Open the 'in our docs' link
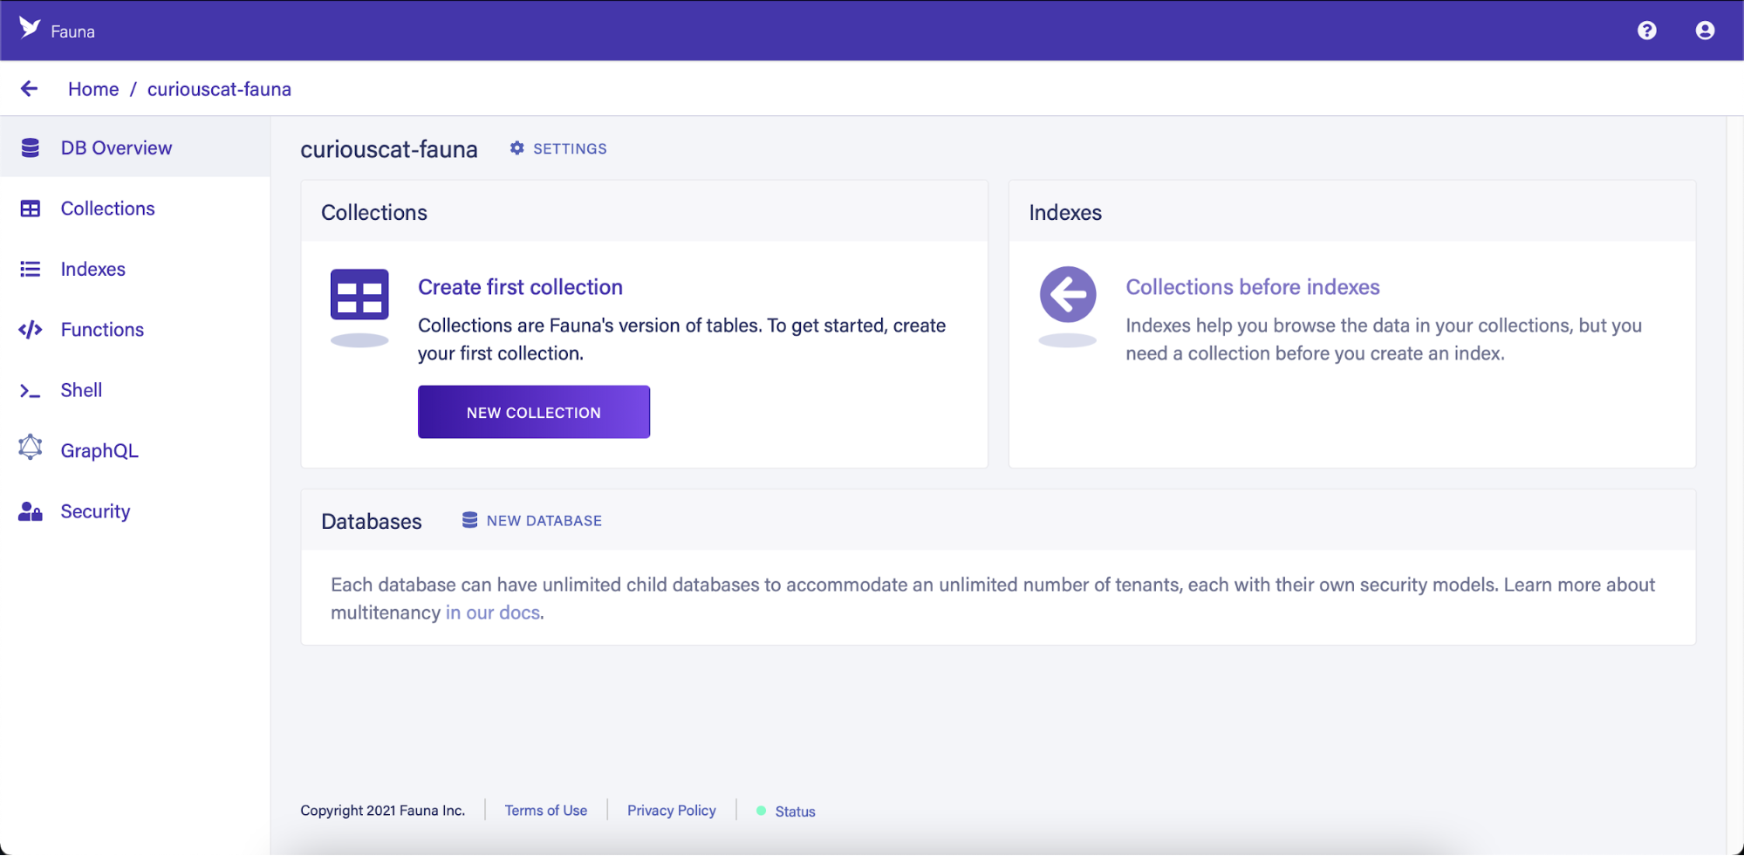The width and height of the screenshot is (1744, 856). [493, 613]
